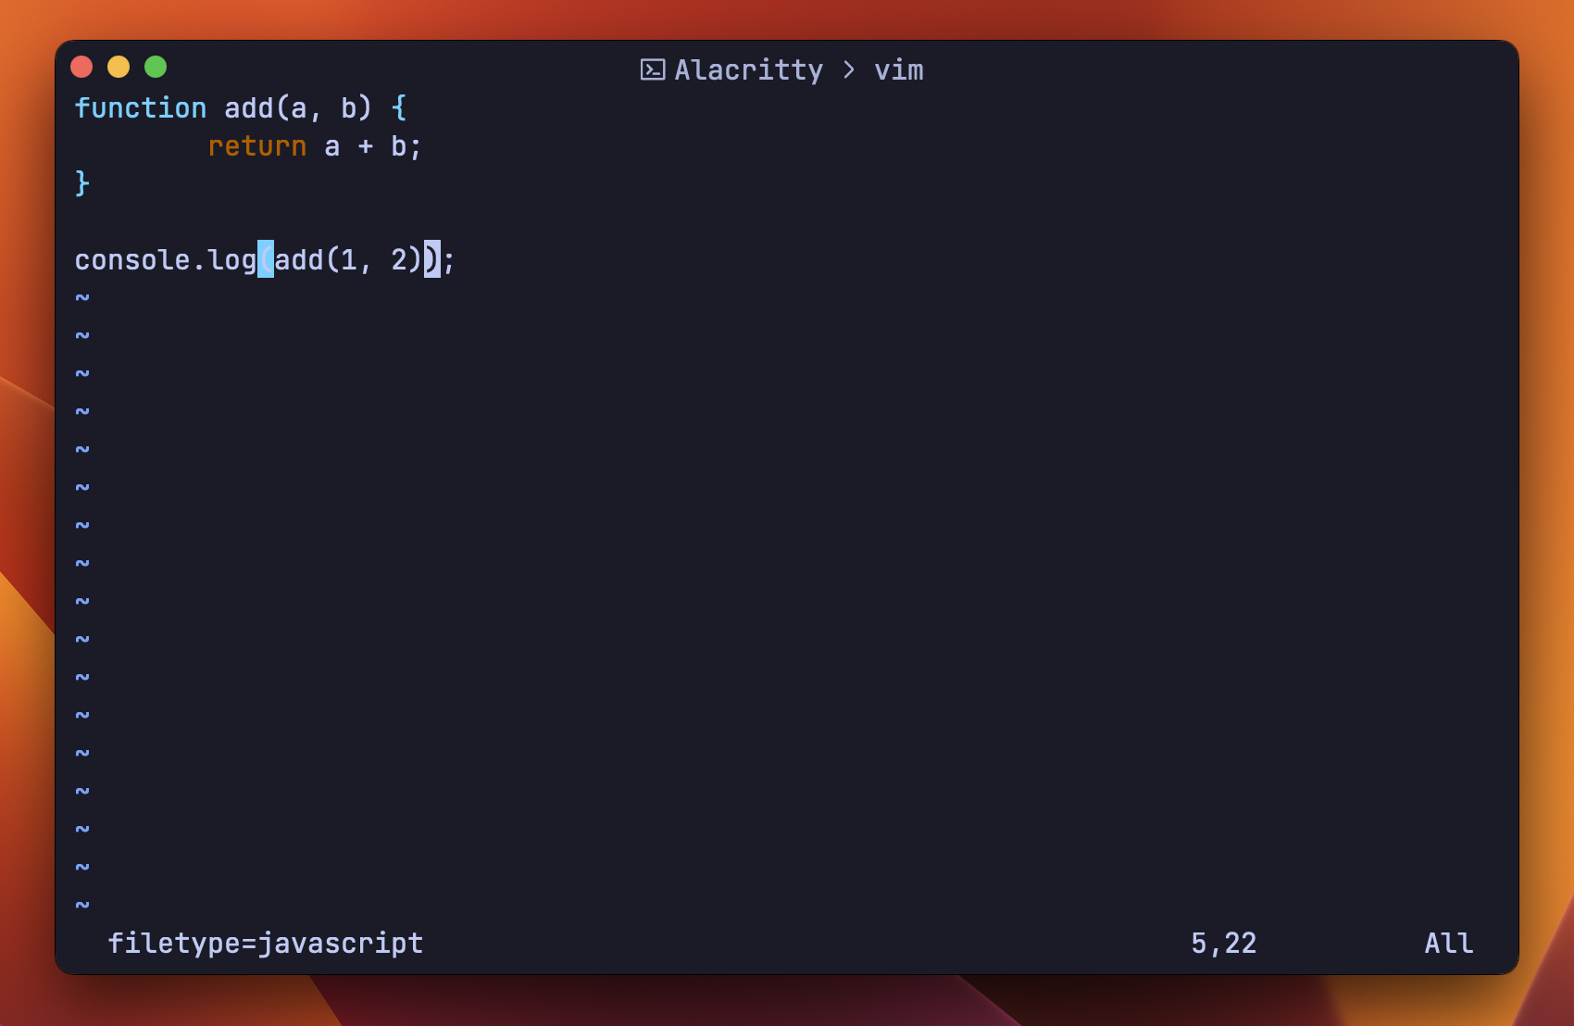Click the highlighted closing parenthesis on line 5
Screen dimensions: 1574x1026
tap(431, 260)
